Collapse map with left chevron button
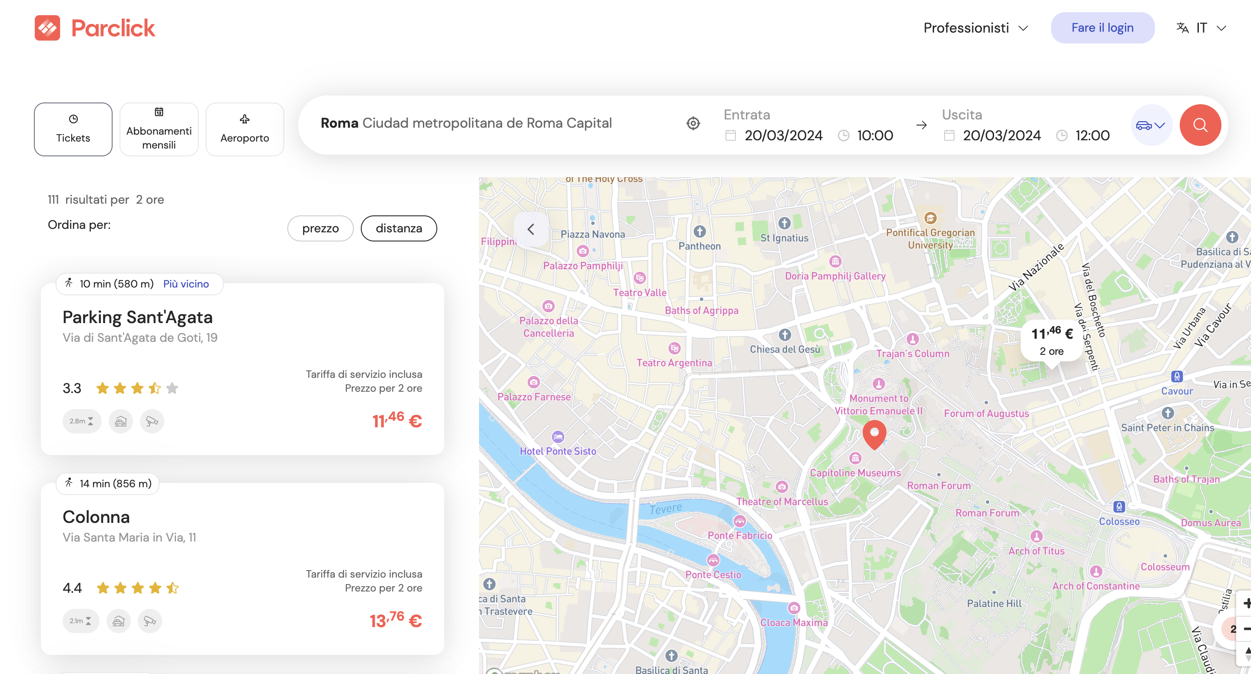This screenshot has width=1251, height=674. pyautogui.click(x=531, y=229)
